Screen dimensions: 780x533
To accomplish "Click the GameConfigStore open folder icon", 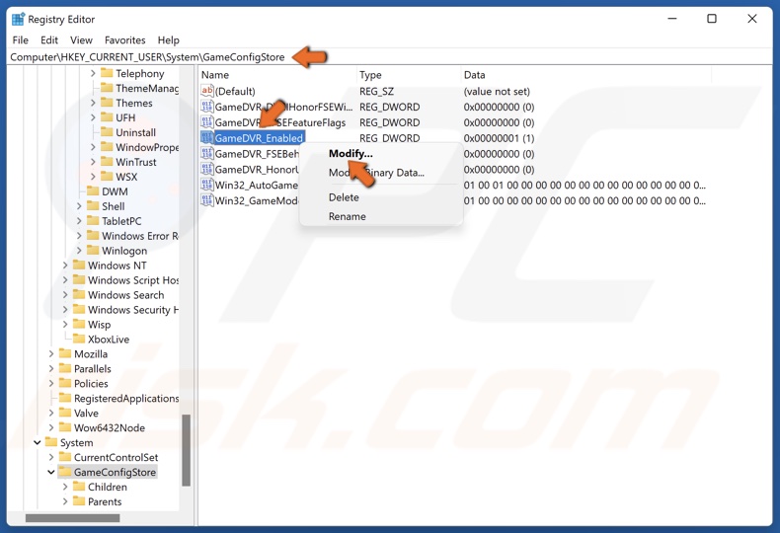I will pos(64,472).
